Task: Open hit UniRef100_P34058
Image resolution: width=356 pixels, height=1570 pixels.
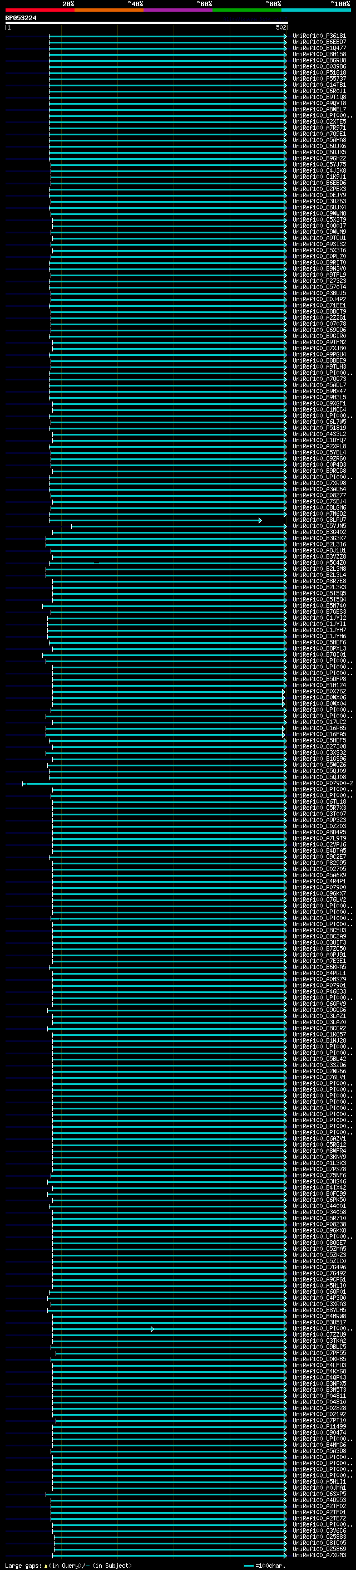Action: click(319, 1212)
